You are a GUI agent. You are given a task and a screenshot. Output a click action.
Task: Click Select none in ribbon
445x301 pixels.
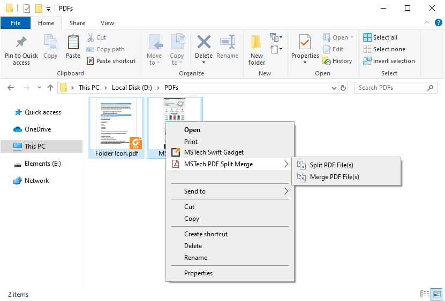[384, 49]
